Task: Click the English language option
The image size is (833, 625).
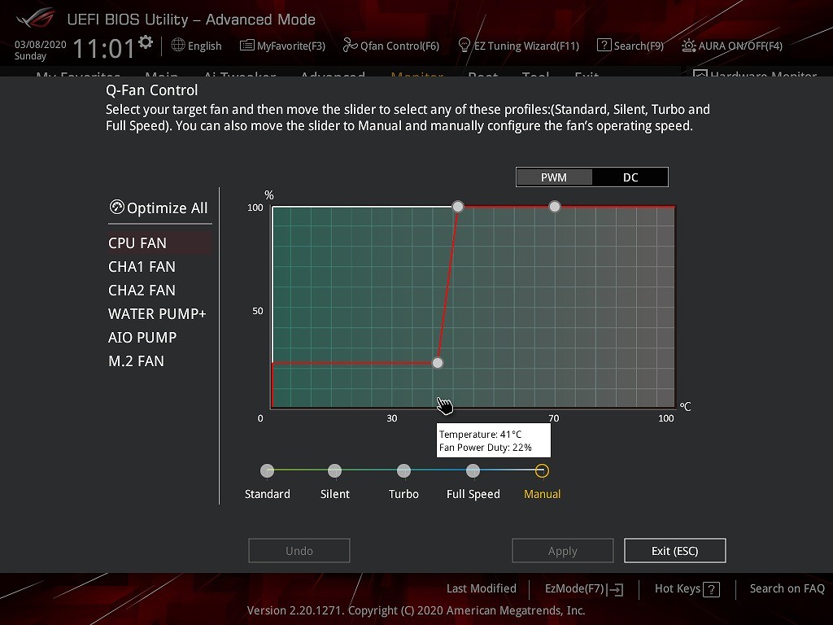Action: [x=204, y=46]
